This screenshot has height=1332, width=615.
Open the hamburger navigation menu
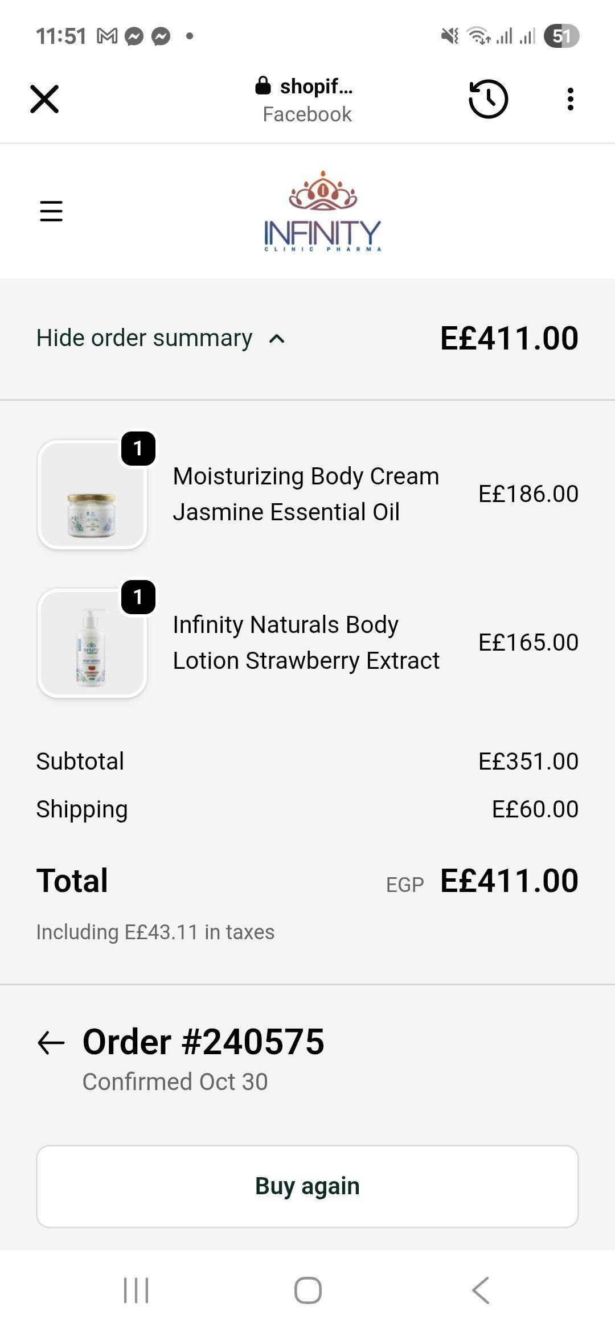51,211
